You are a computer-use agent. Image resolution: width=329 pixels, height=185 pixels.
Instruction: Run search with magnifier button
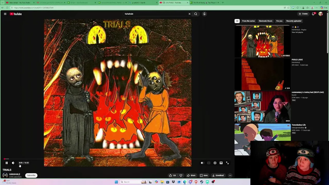[x=196, y=14]
